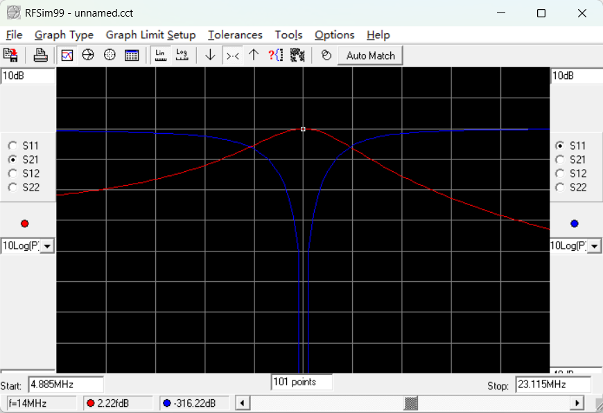Viewport: 603px width, 413px height.
Task: Select the rectangular graph display icon
Action: [67, 55]
